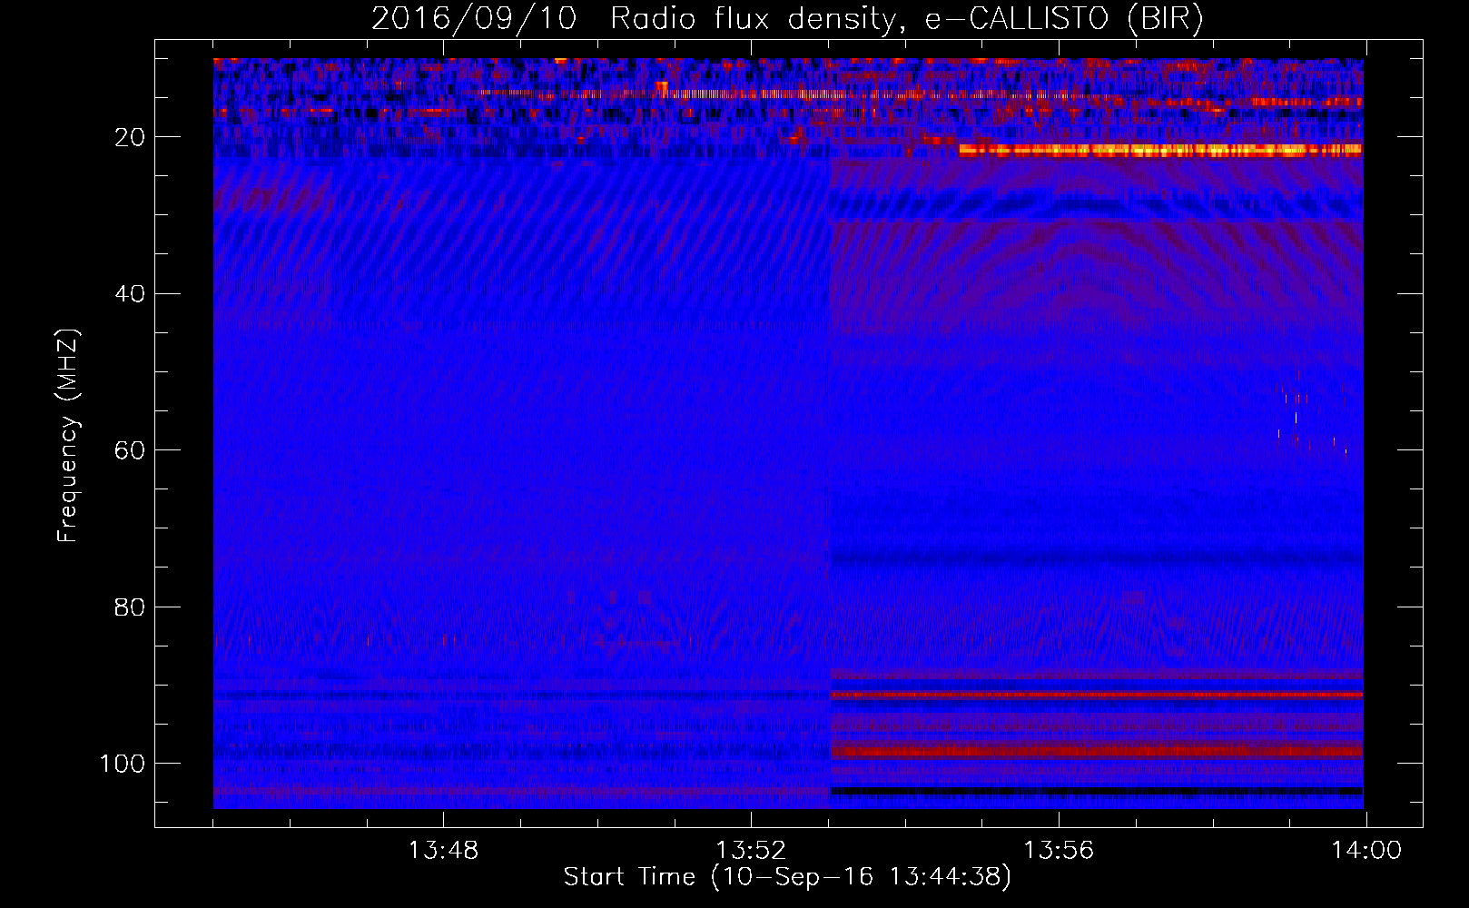
Task: Click the 20 frequency tick label
Action: 130,137
